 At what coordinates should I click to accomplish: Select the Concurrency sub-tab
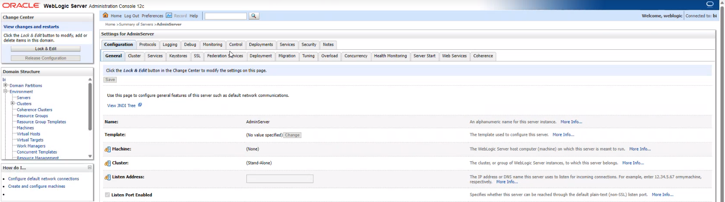356,56
